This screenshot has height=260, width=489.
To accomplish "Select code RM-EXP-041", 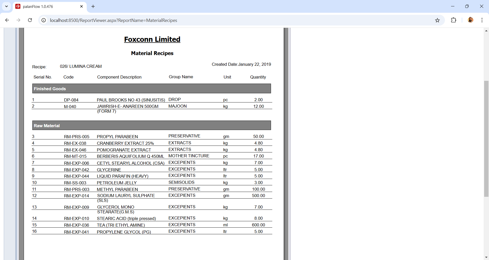I will click(76, 232).
